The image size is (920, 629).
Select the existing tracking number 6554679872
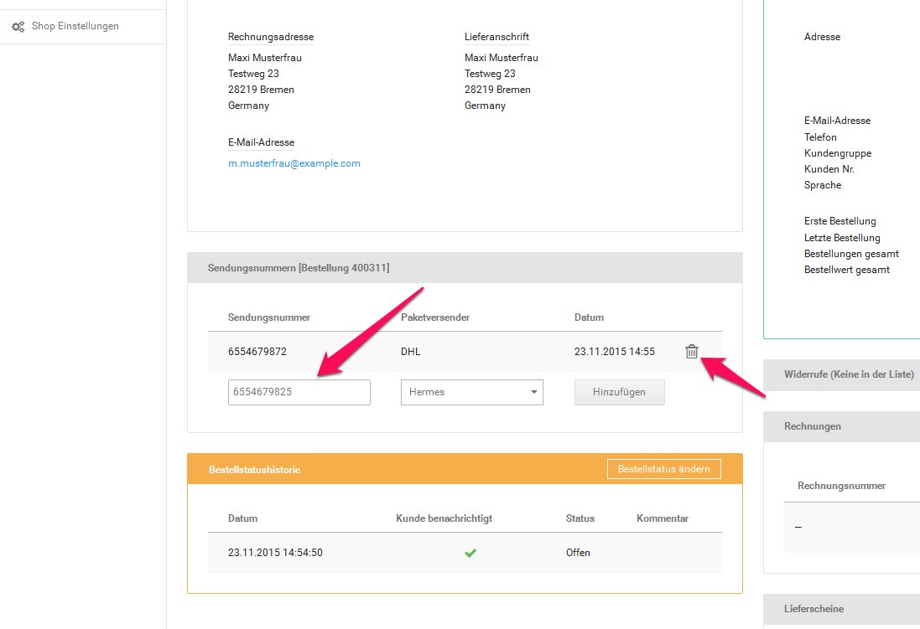(257, 352)
